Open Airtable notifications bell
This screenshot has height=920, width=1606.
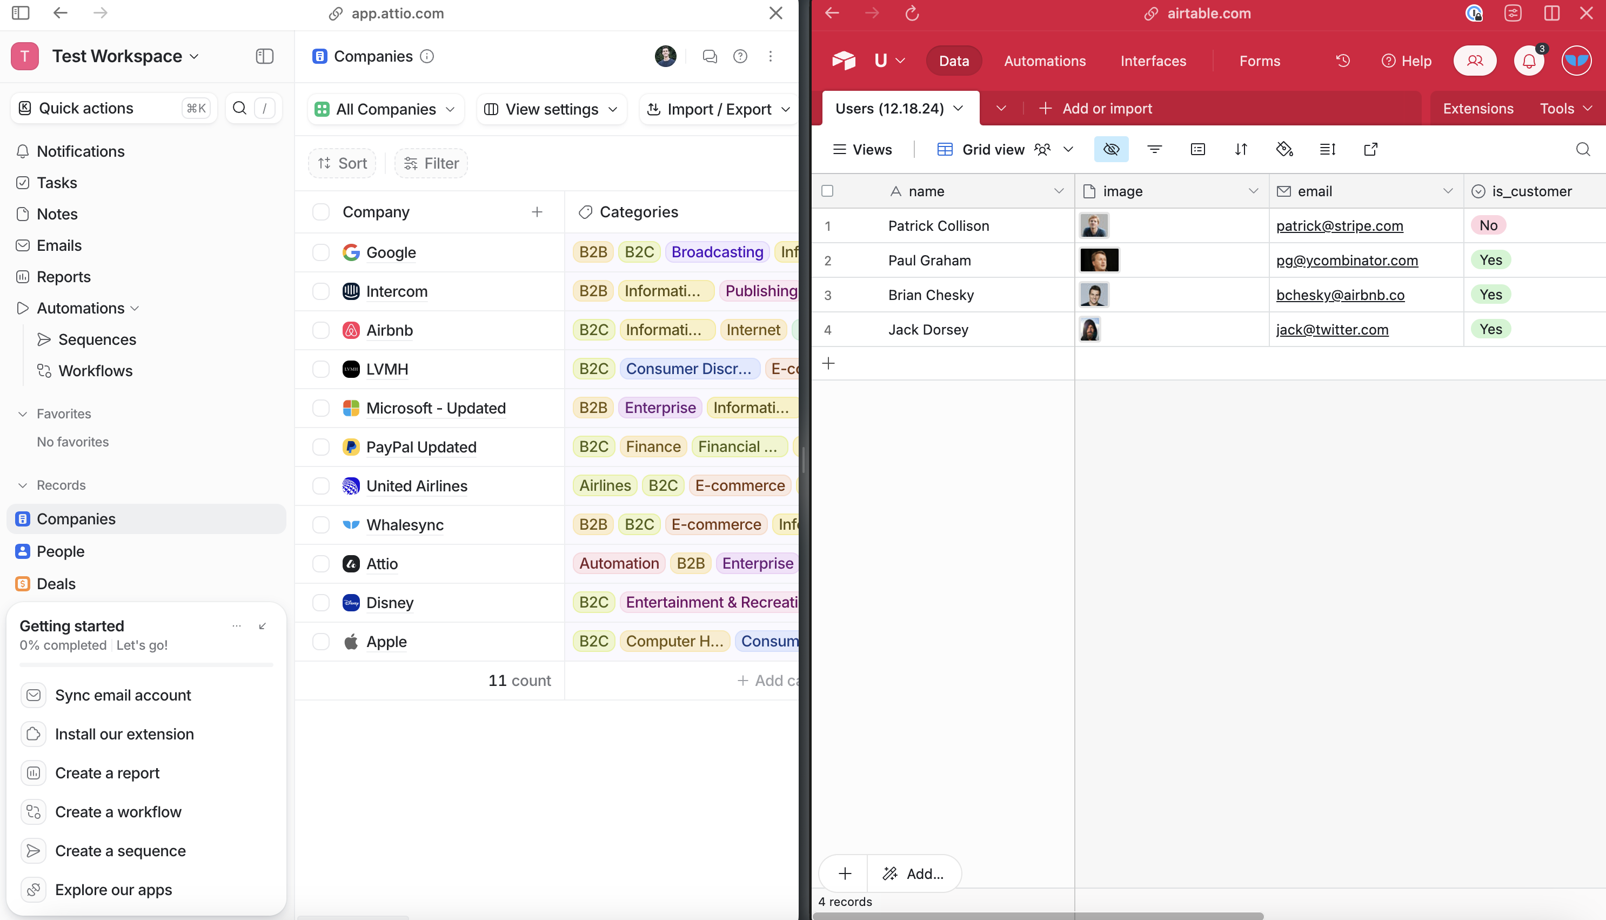click(1529, 61)
